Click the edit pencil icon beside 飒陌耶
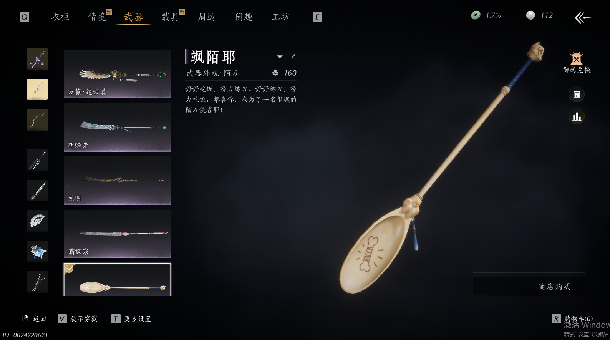The height and width of the screenshot is (340, 610). [293, 56]
